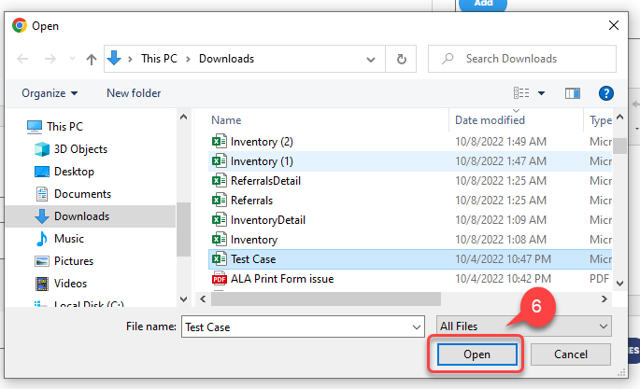Open Documents in the sidebar
Image resolution: width=640 pixels, height=389 pixels.
[82, 194]
